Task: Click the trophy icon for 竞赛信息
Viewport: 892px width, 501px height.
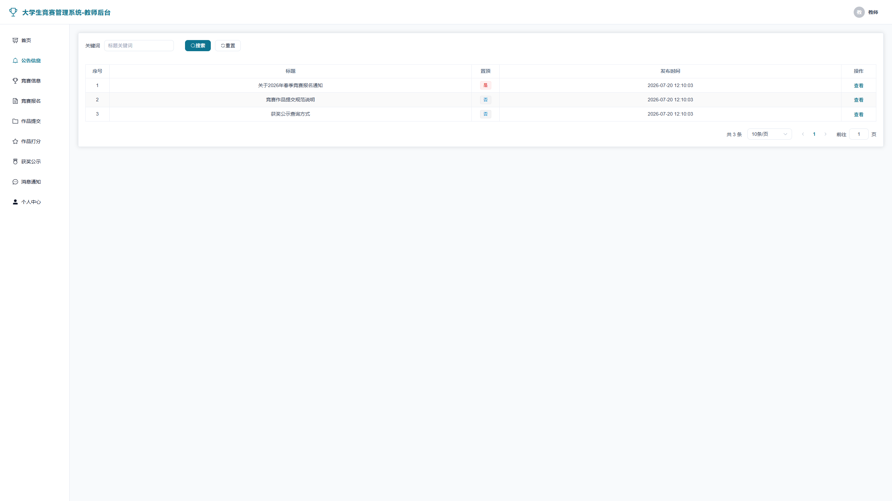Action: [x=15, y=81]
